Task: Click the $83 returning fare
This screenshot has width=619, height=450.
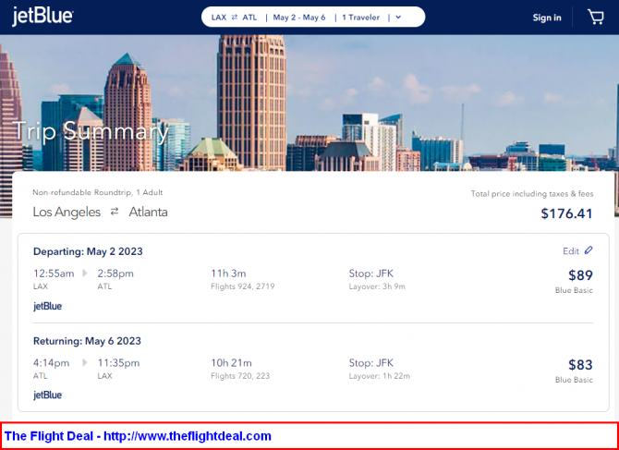Action: [580, 365]
